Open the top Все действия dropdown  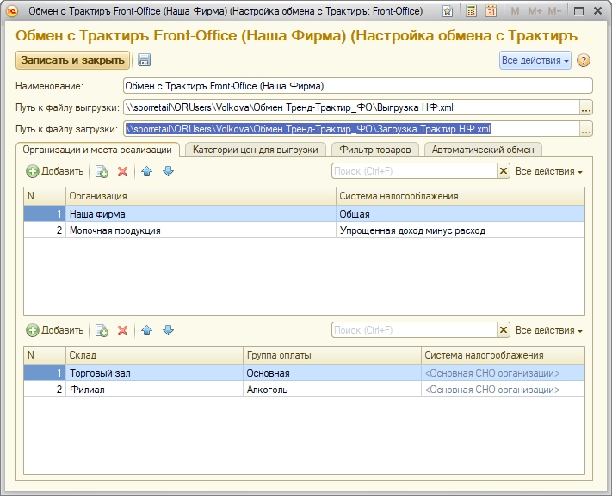pos(535,60)
